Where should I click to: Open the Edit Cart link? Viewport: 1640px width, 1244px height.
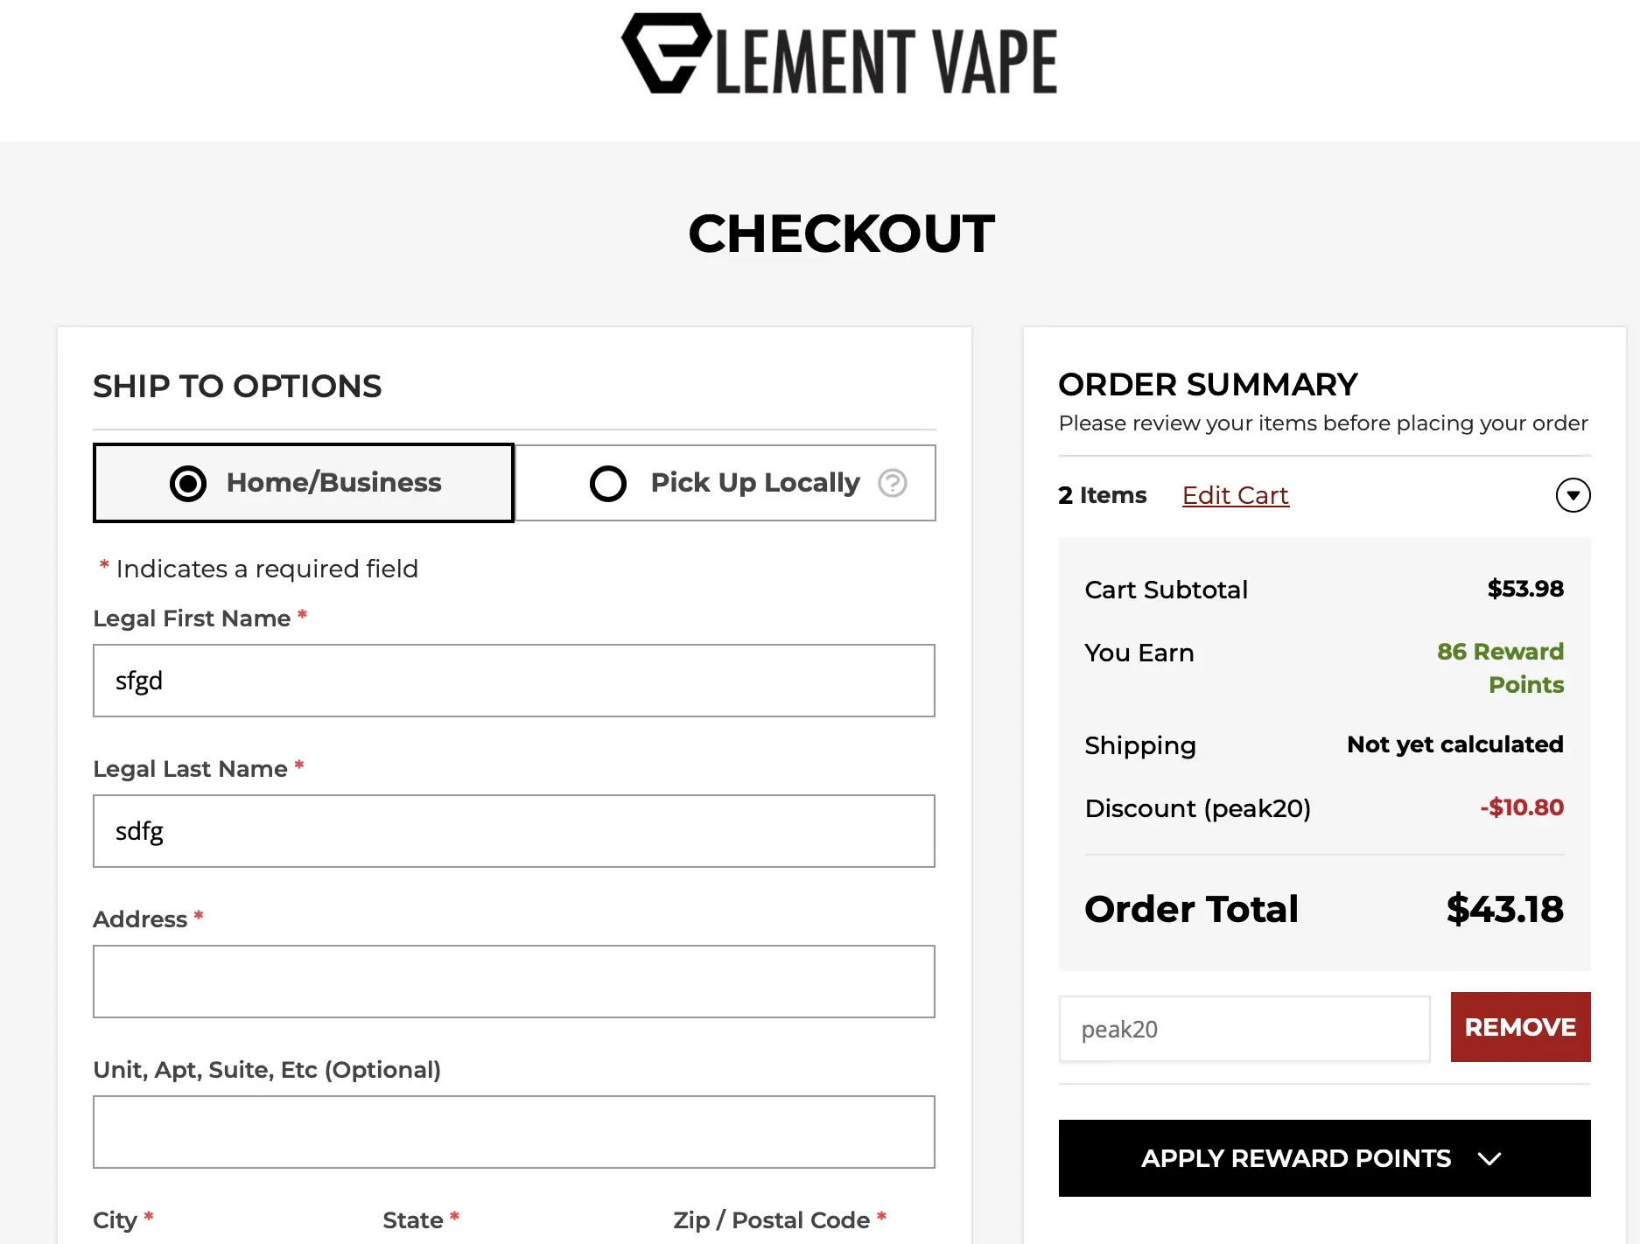click(1235, 495)
